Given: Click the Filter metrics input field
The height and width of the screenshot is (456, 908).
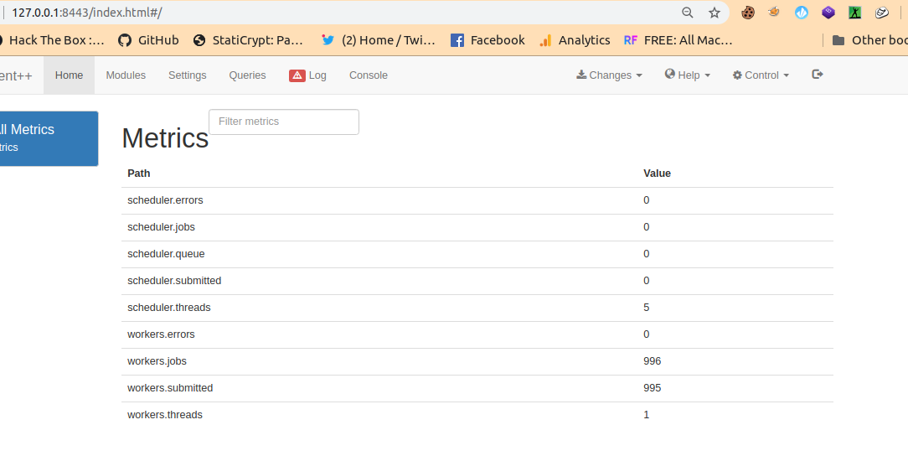Looking at the screenshot, I should click(283, 122).
